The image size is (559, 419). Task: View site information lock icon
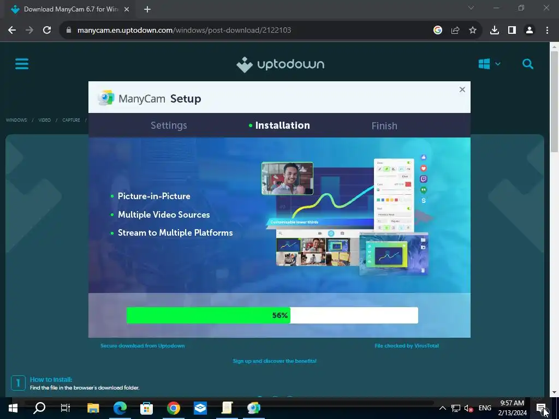click(x=69, y=30)
